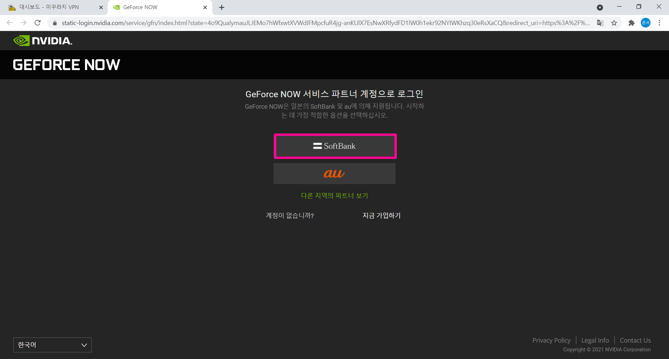Click the Google Translate icon
This screenshot has width=669, height=359.
(x=600, y=23)
